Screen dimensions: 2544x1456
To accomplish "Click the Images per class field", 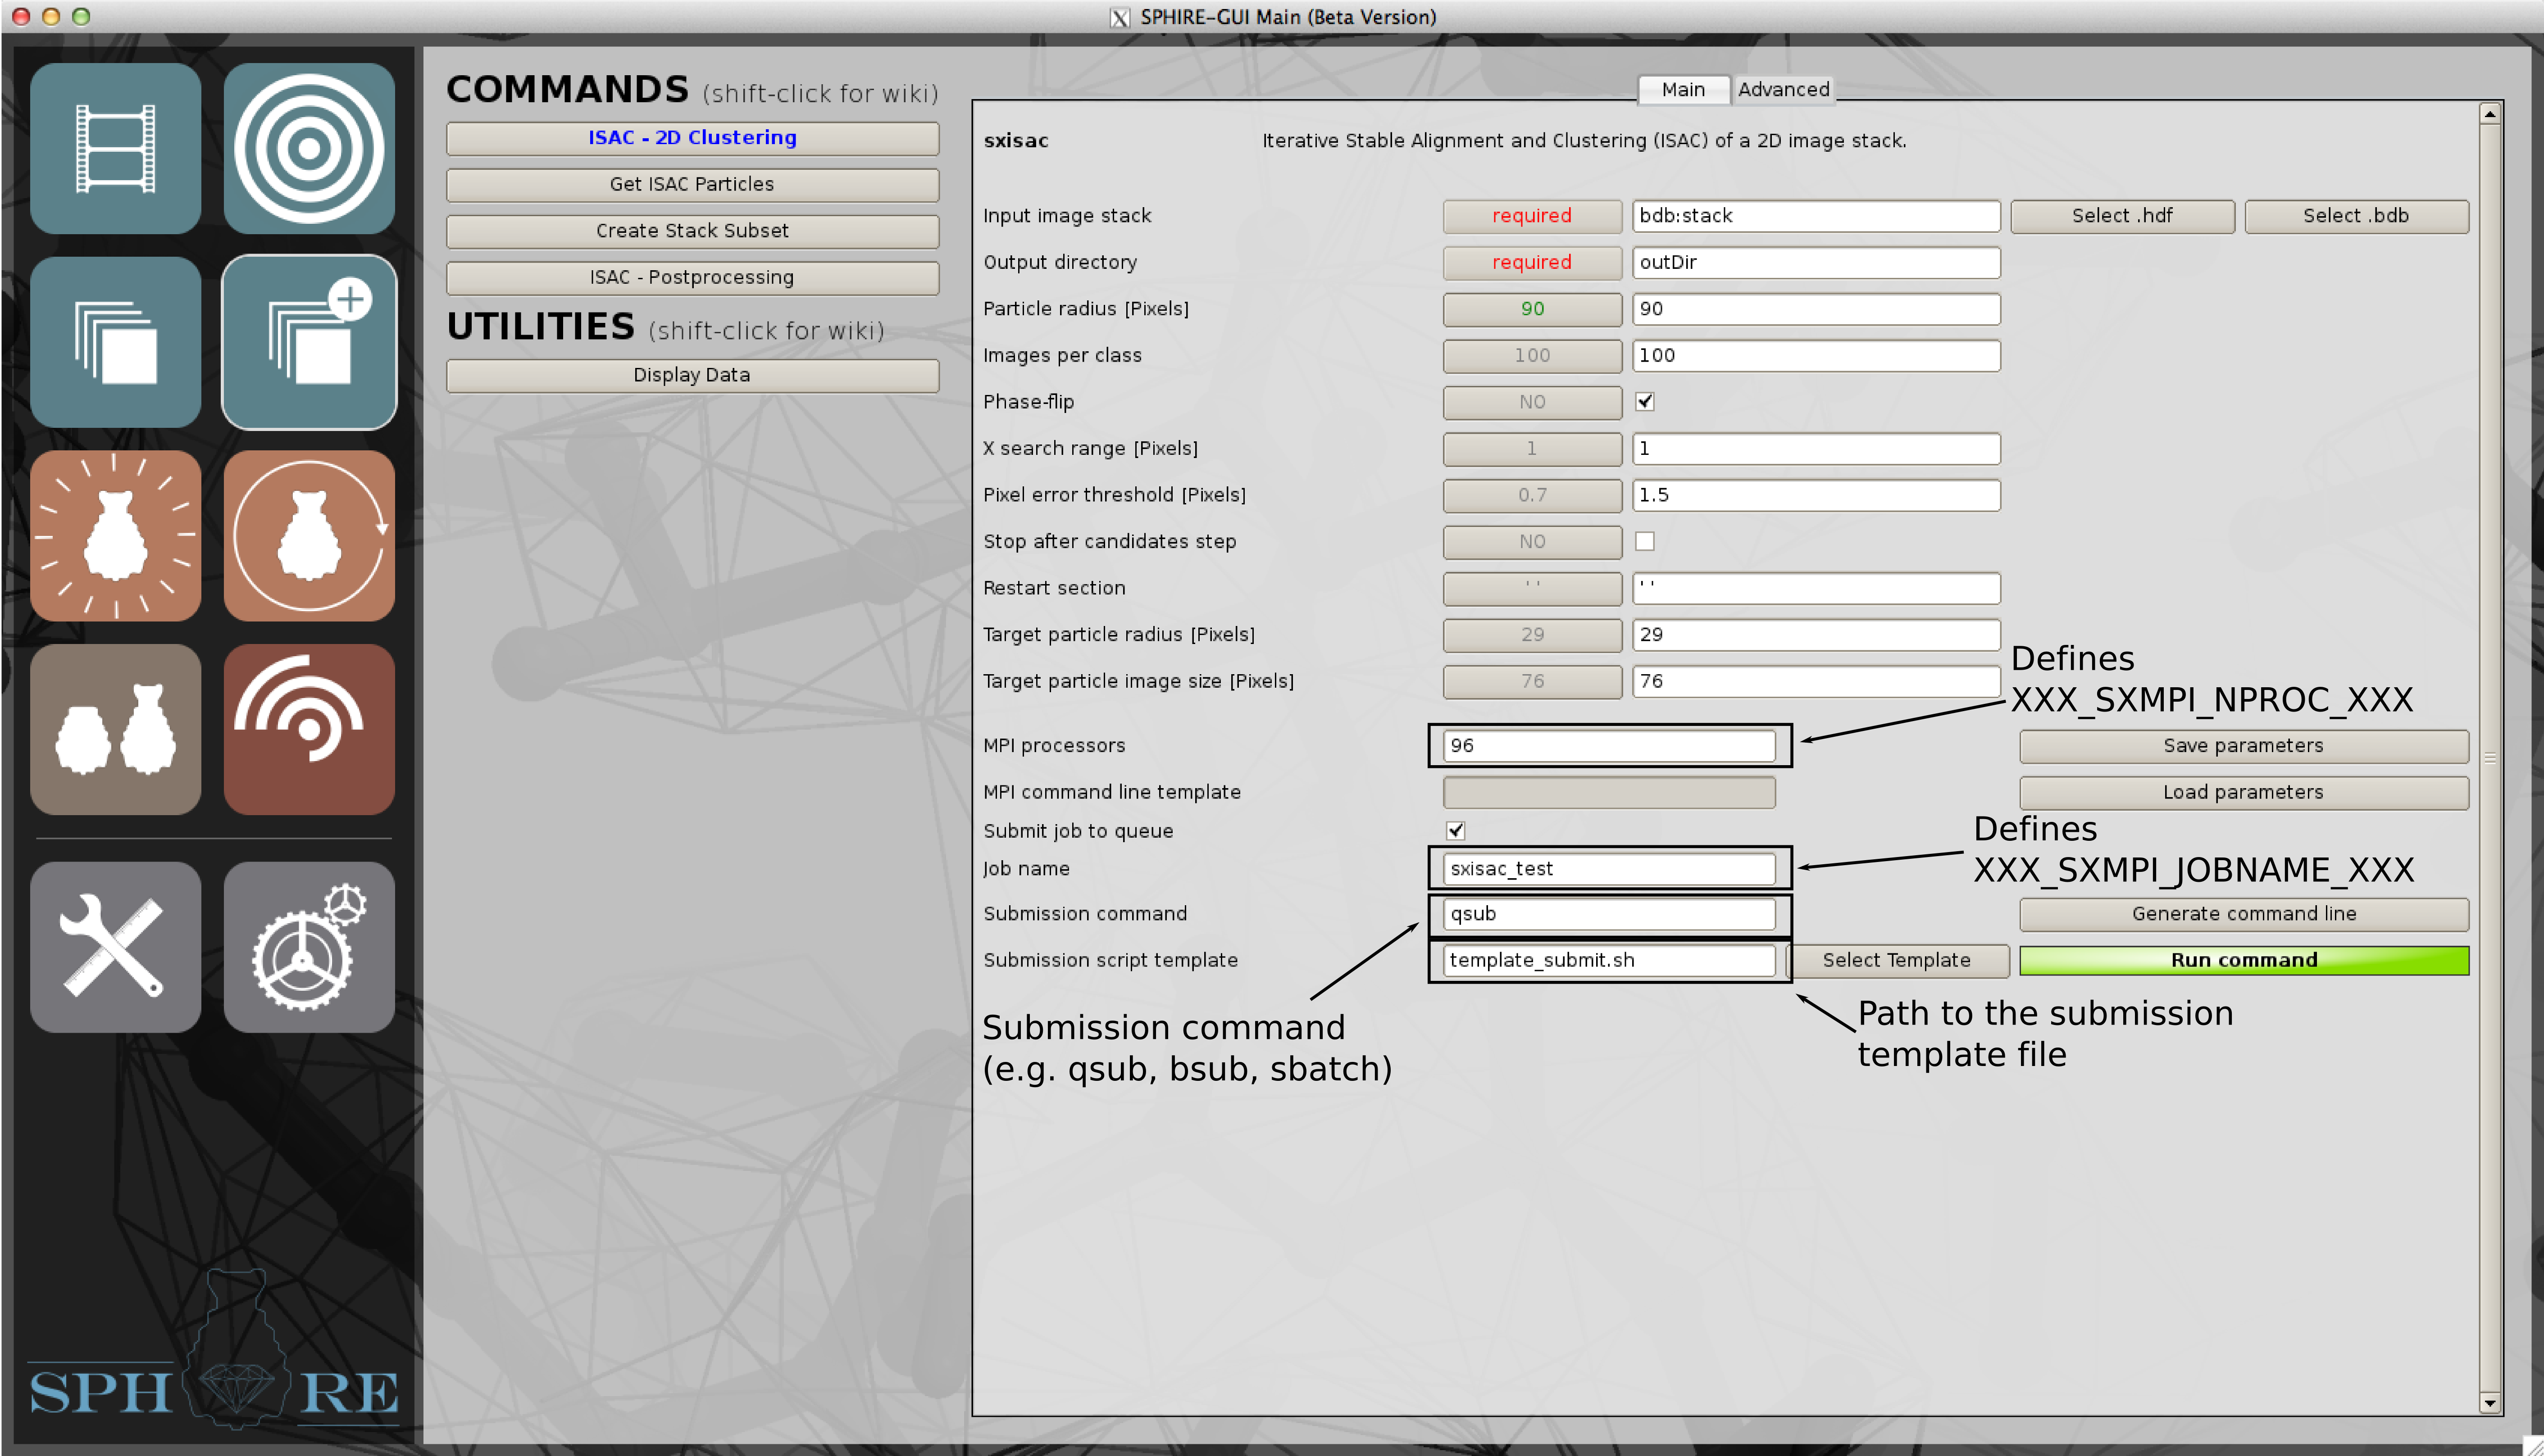I will (1816, 355).
